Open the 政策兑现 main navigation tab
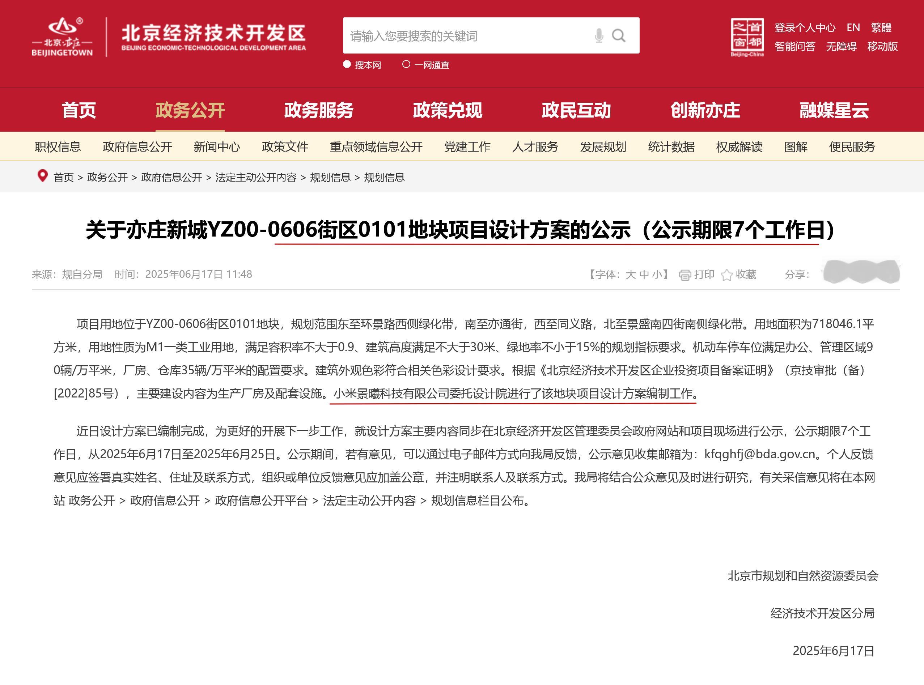The height and width of the screenshot is (685, 924). pos(448,110)
